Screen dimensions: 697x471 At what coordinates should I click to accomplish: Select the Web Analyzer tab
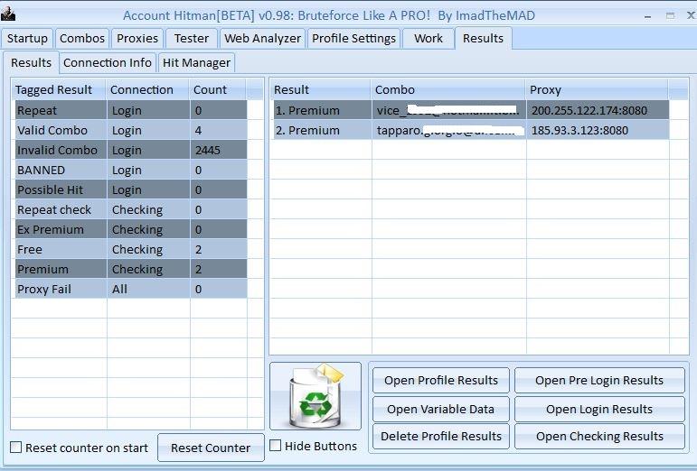(x=262, y=38)
